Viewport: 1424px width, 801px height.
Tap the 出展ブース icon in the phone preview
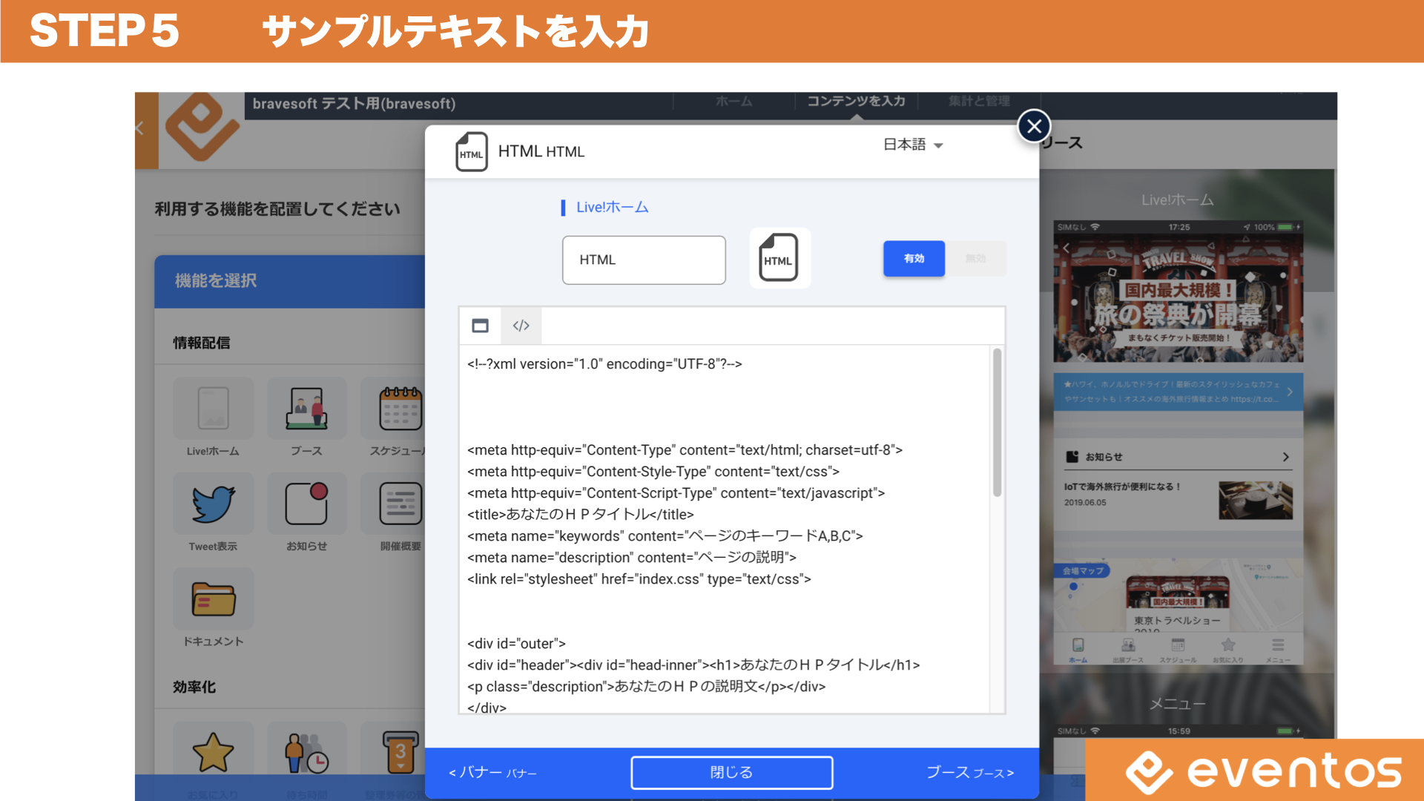point(1128,650)
